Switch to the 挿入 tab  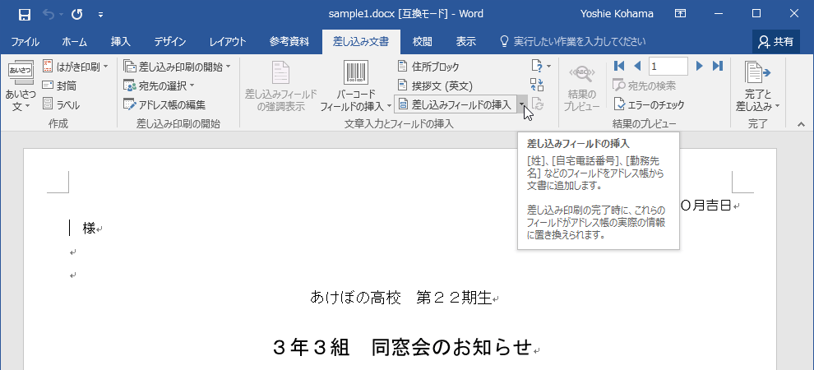[120, 42]
